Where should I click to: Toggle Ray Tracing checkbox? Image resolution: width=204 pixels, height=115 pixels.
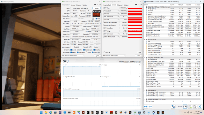[78, 52]
